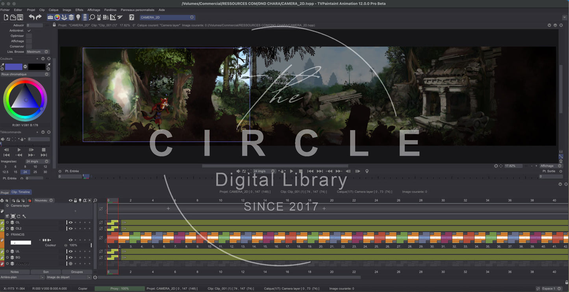The image size is (569, 292).
Task: Click the paper plane toolbar icon
Action: (x=120, y=17)
